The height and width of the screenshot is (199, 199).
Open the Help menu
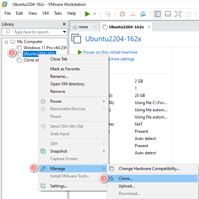point(71,13)
